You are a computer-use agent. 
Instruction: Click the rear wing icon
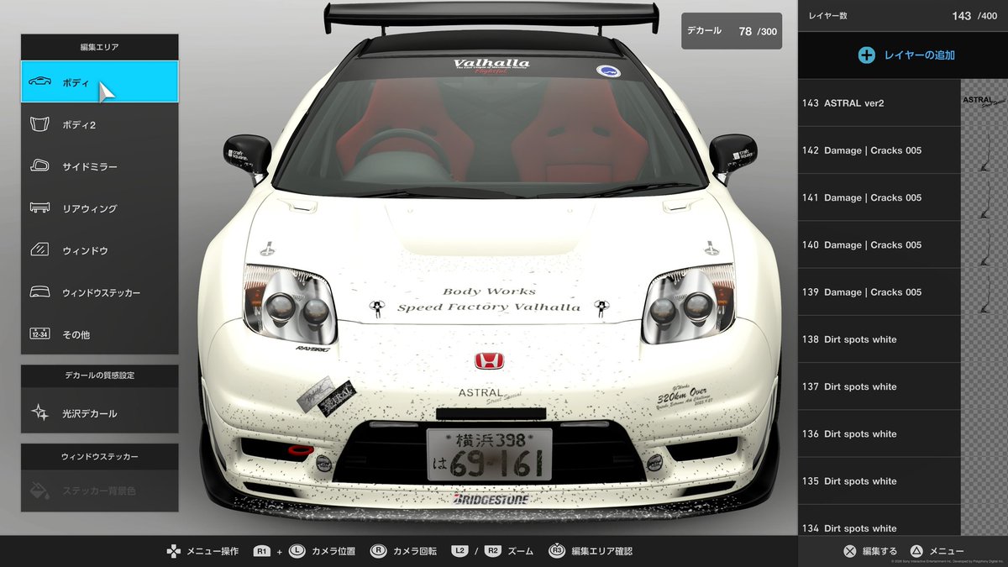click(x=39, y=208)
